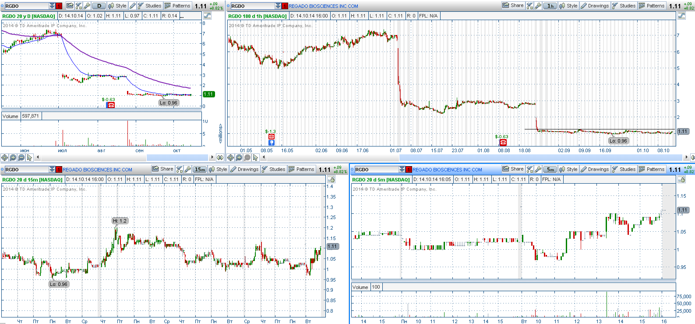Zoom in using the magnifier under the daily chart
Image resolution: width=695 pixels, height=324 pixels.
pos(13,157)
